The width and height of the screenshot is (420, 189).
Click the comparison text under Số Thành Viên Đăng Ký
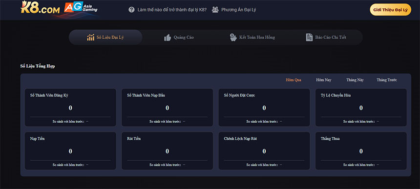(x=70, y=121)
